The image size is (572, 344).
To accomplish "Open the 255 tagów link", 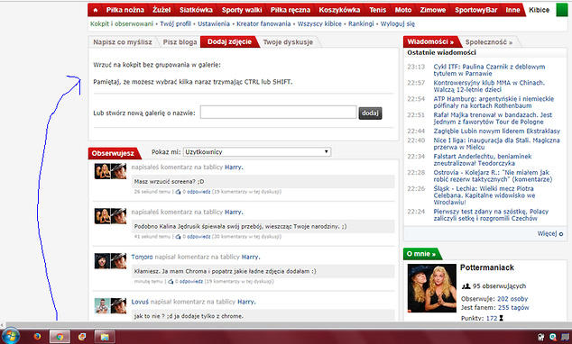I will [x=513, y=308].
